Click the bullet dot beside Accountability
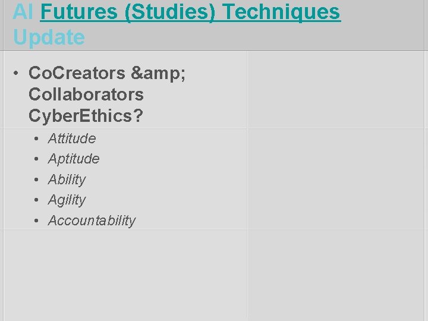Viewport: 428px width, 321px height. tap(37, 221)
